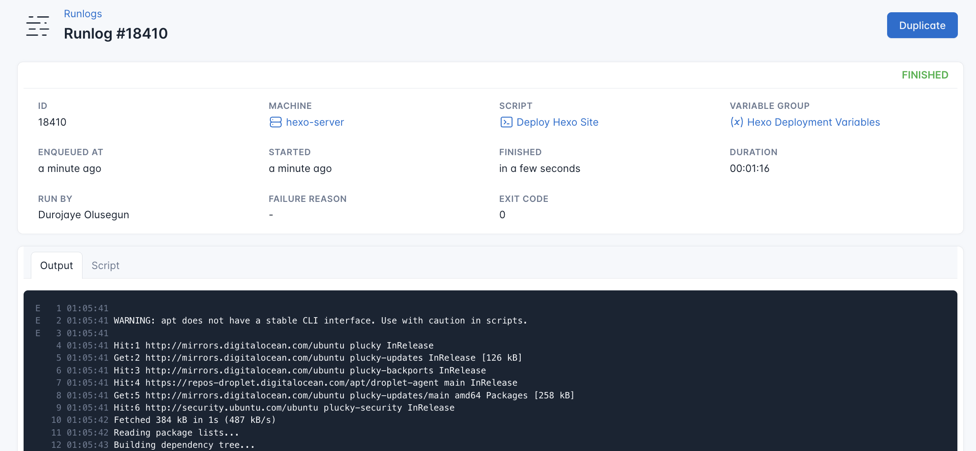976x451 pixels.
Task: Click the exit code value 0
Action: tap(502, 215)
